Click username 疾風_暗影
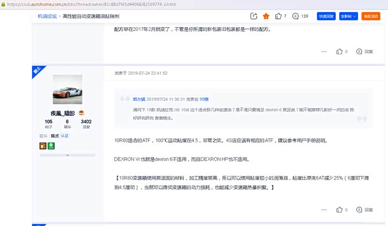This screenshot has height=226, width=388. (63, 113)
